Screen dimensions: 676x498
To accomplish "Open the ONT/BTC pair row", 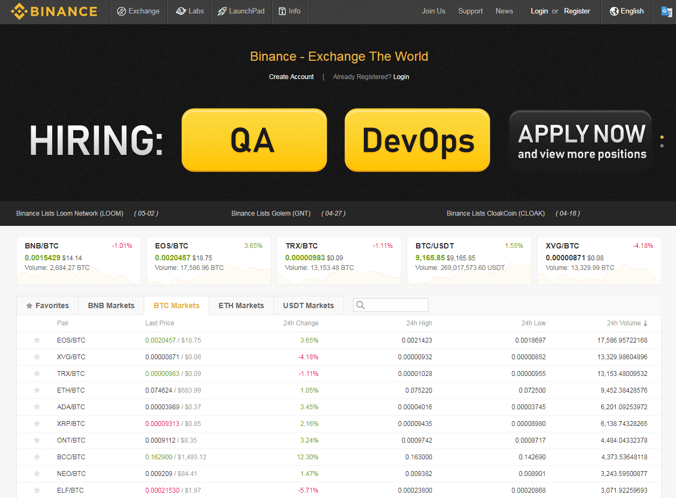I will tap(339, 440).
